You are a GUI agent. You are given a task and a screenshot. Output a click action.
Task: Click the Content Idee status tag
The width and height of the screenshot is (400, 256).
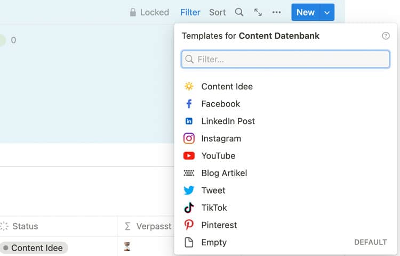pos(36,248)
